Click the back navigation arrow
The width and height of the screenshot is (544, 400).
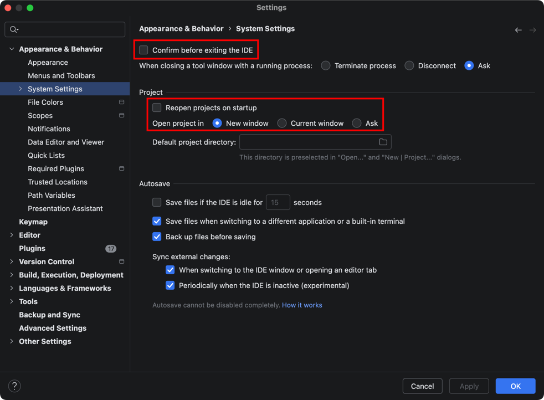pyautogui.click(x=518, y=30)
